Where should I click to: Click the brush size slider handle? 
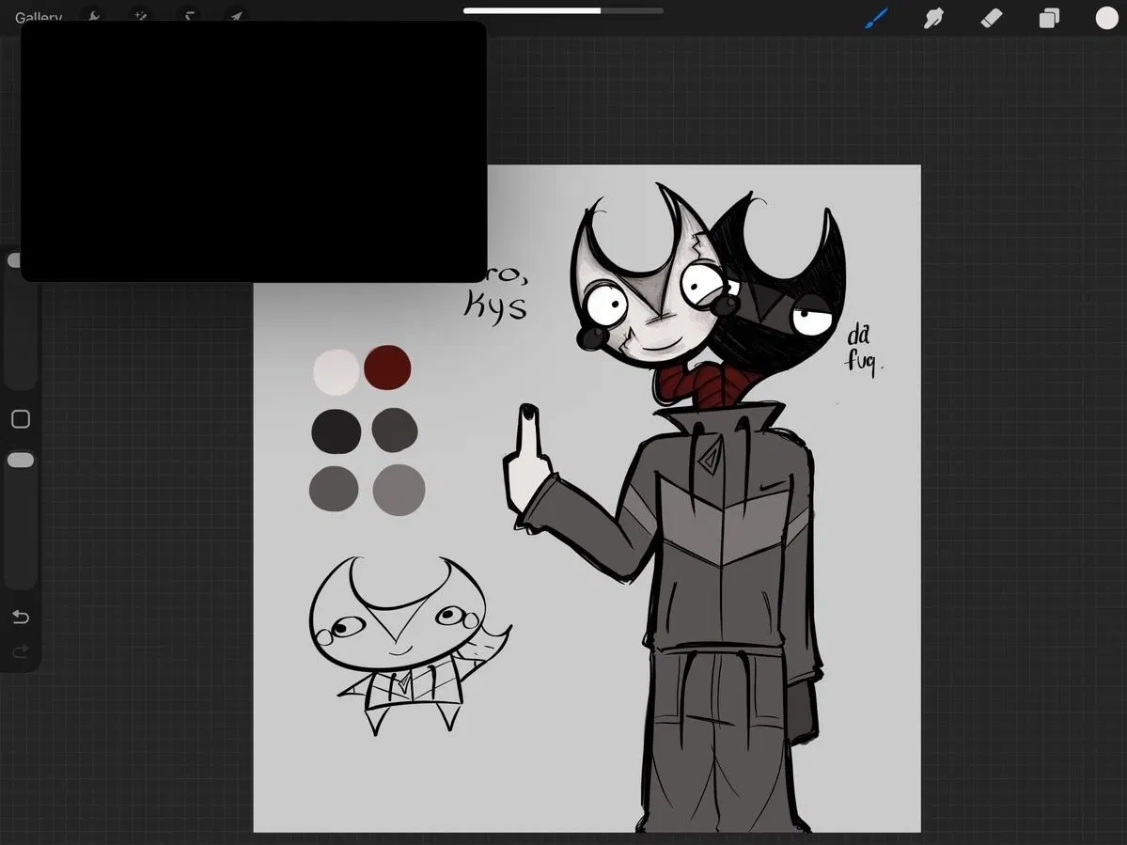[14, 260]
